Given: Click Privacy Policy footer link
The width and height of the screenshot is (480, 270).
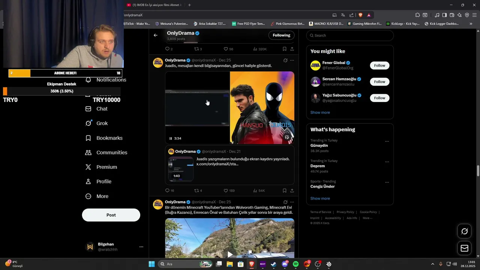Looking at the screenshot, I should pyautogui.click(x=345, y=212).
